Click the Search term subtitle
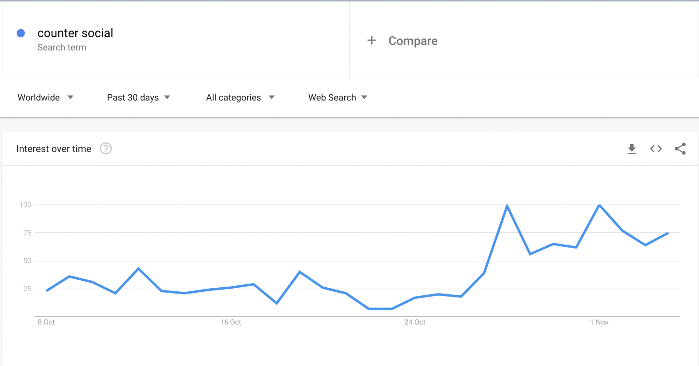Viewport: 699px width, 366px height. tap(62, 48)
